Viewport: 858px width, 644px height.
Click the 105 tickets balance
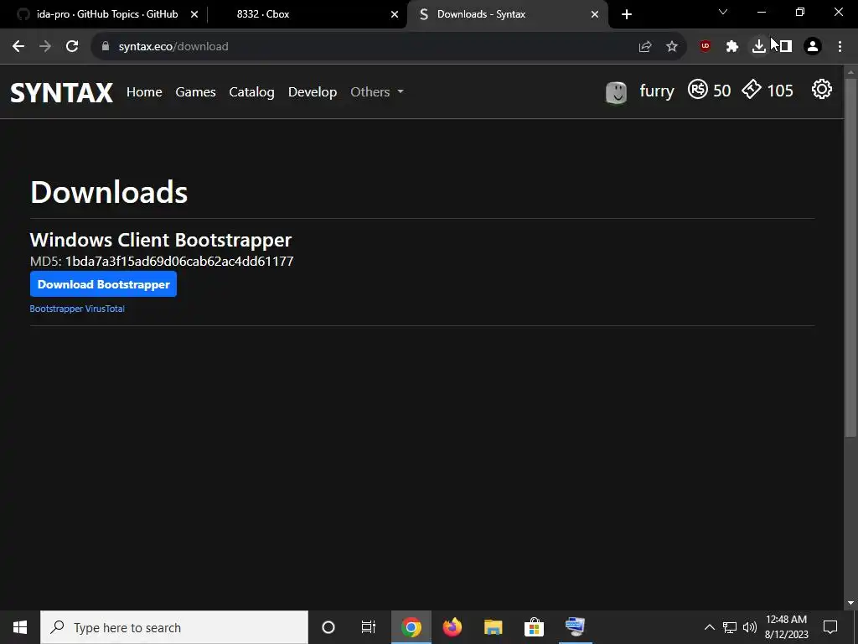tap(780, 91)
